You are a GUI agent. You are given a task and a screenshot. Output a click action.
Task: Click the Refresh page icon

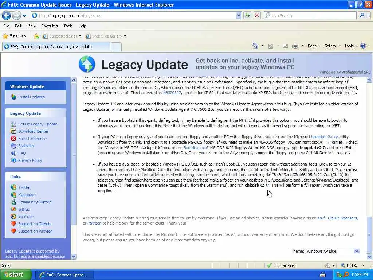[x=247, y=15]
